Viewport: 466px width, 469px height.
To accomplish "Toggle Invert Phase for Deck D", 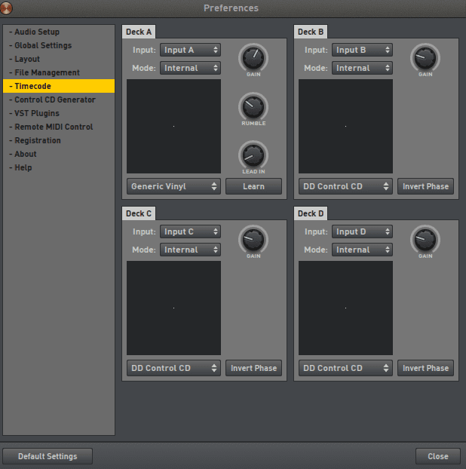I will click(x=425, y=368).
